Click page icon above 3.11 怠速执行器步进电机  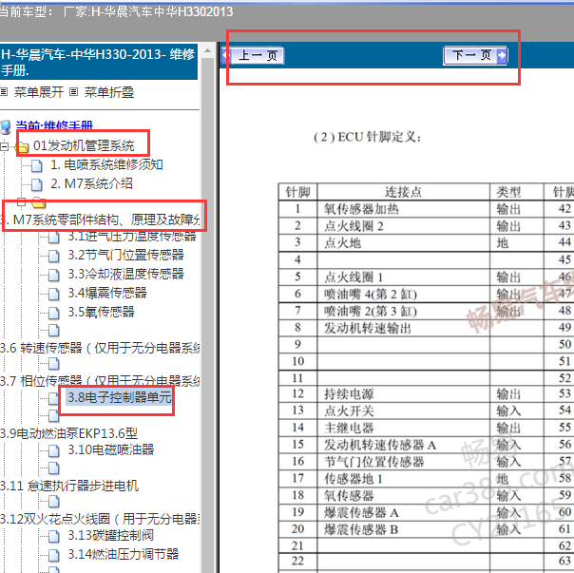click(x=54, y=468)
